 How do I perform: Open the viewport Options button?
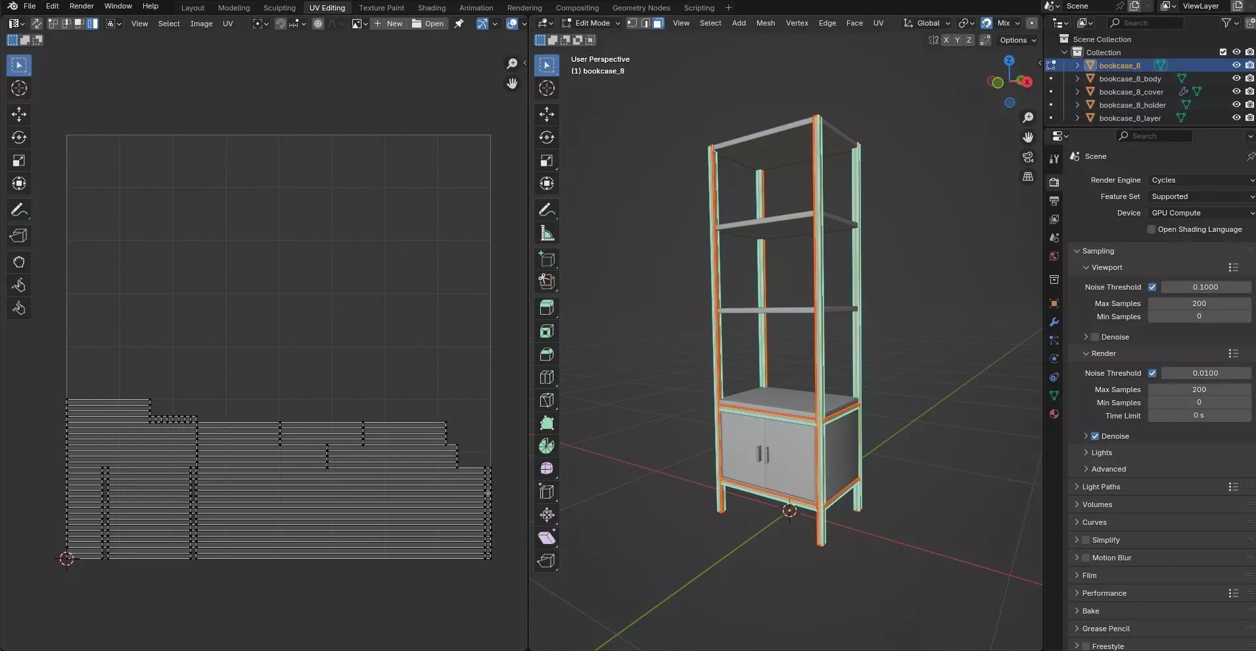[x=1017, y=40]
